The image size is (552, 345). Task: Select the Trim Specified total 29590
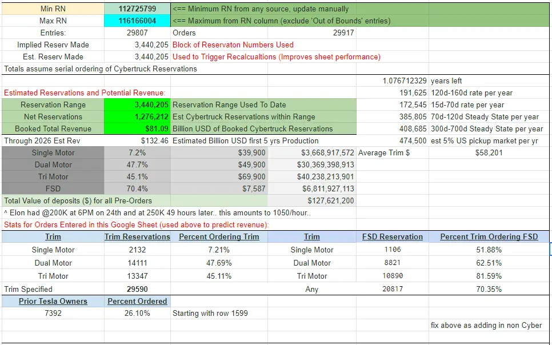(x=137, y=290)
